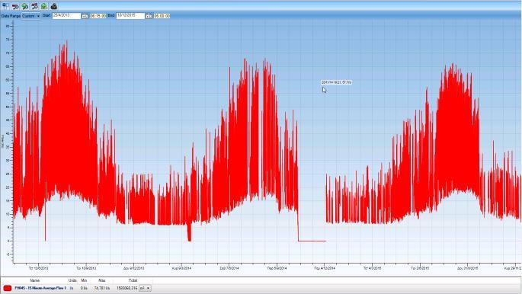Click the Start time 06:15:00 field
The height and width of the screenshot is (294, 522).
click(98, 16)
